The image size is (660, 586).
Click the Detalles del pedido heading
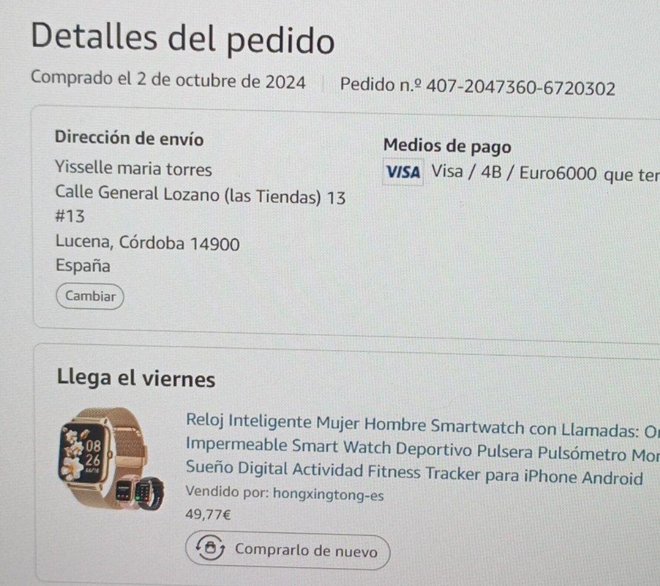point(183,38)
